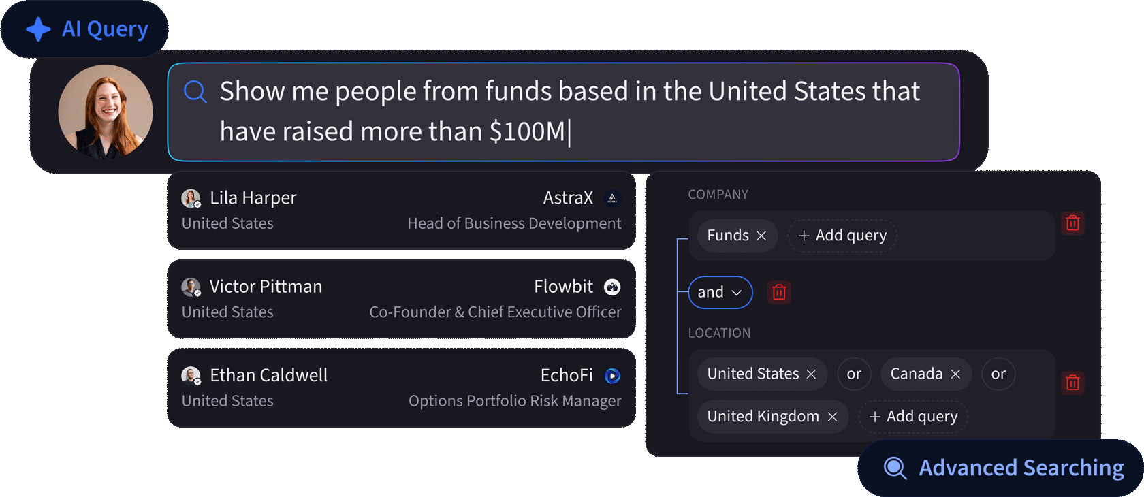Open Advanced Searching

pyautogui.click(x=997, y=468)
